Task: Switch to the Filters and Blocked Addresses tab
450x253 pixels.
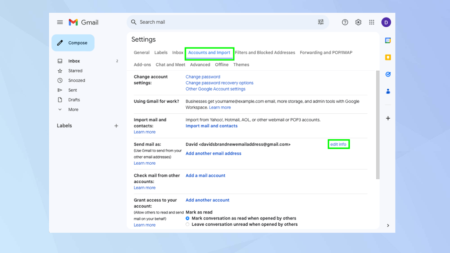Action: point(265,52)
